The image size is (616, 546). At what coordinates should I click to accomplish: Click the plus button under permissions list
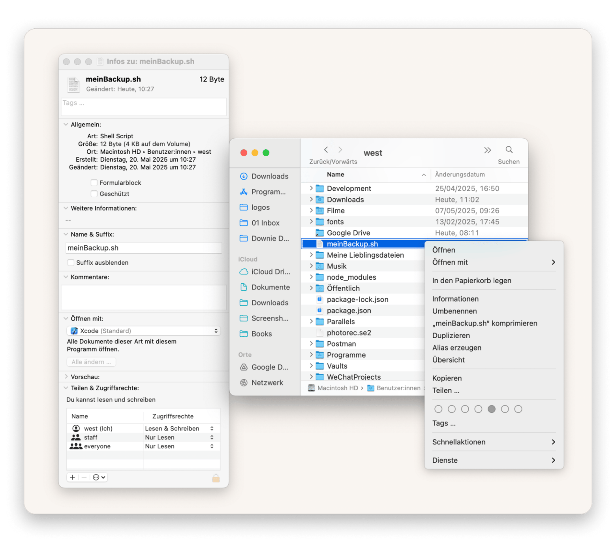[x=72, y=477]
